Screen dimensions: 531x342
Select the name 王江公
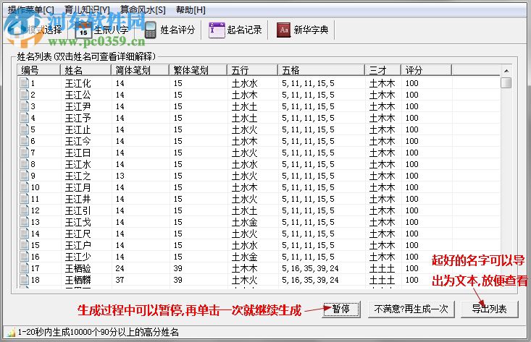78,95
